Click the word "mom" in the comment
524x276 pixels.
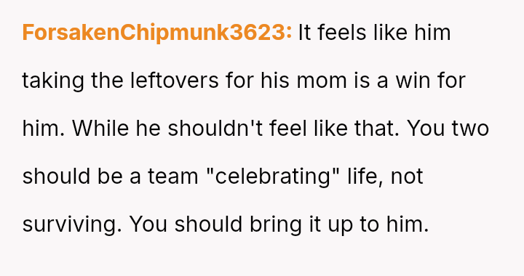(x=322, y=81)
